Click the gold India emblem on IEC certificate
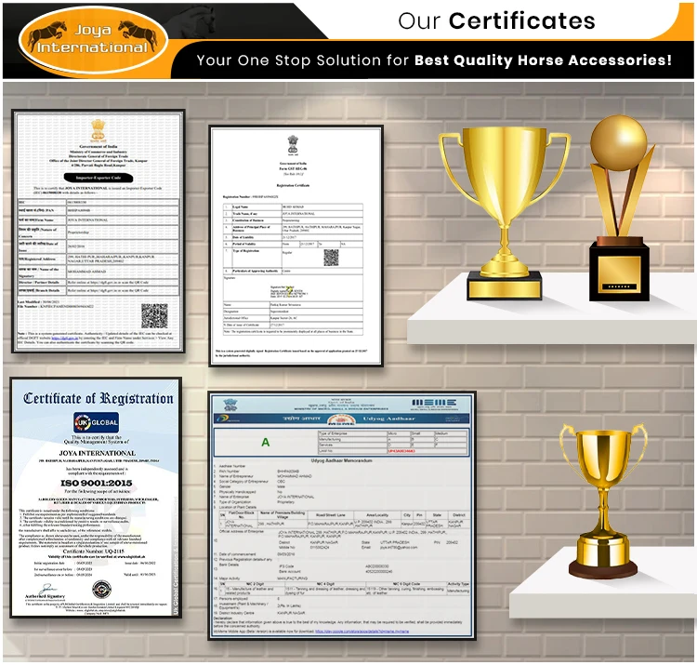Image resolution: width=697 pixels, height=665 pixels. coord(98,130)
